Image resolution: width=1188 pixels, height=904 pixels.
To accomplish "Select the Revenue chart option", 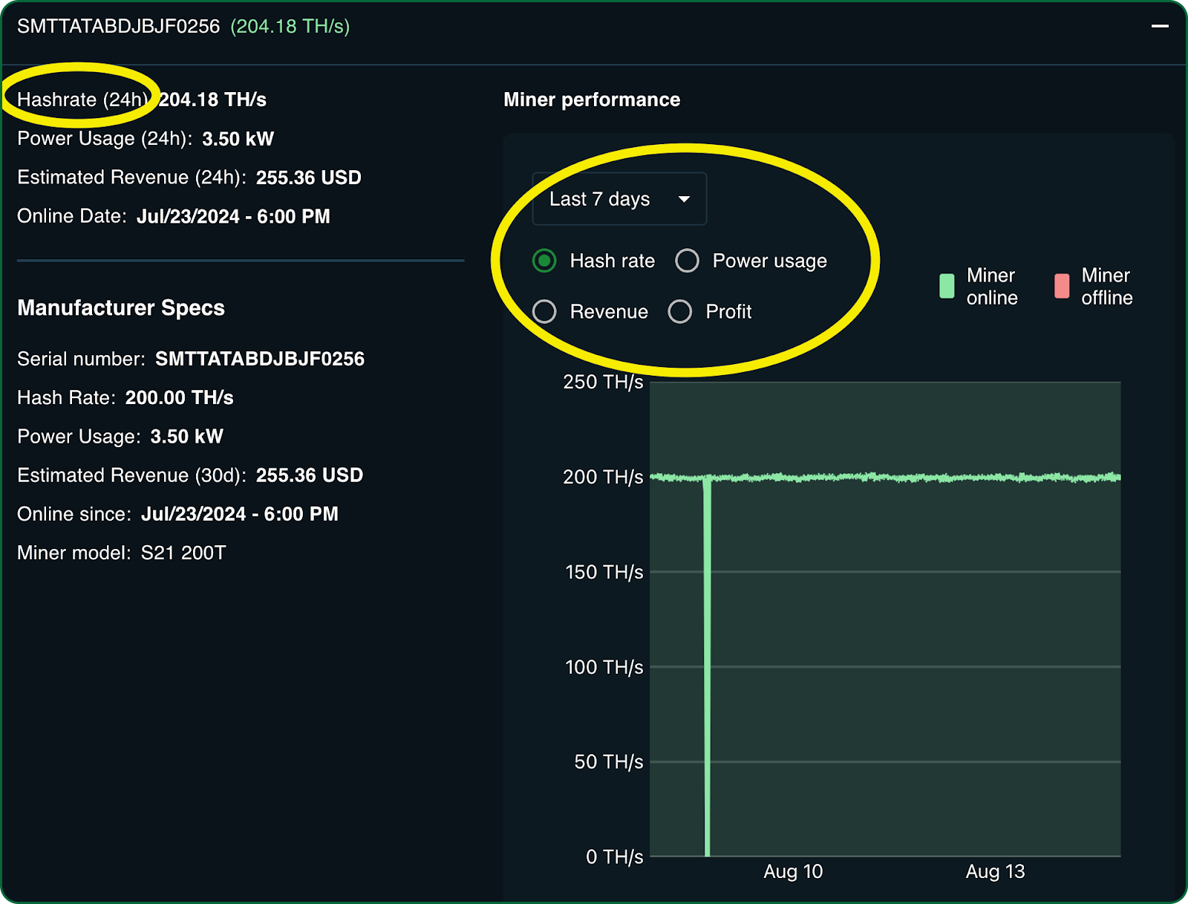I will pyautogui.click(x=545, y=312).
